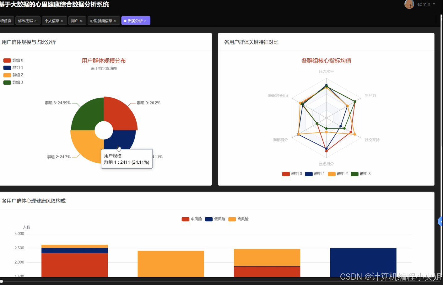Close the 个人信息 tab
The width and height of the screenshot is (443, 285).
[x=62, y=21]
